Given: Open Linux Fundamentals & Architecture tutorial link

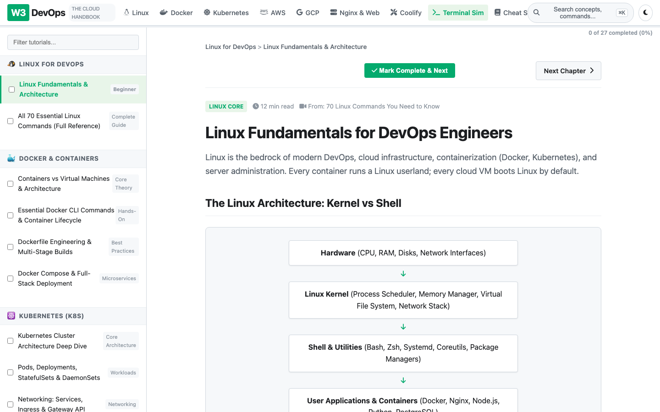Looking at the screenshot, I should (x=54, y=89).
